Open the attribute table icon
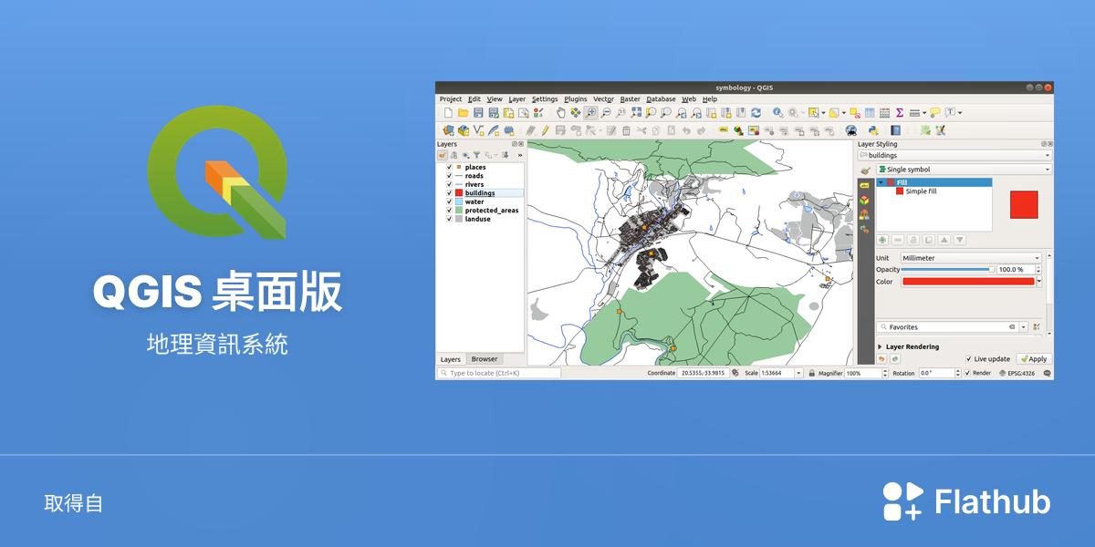Viewport: 1095px width, 547px height. click(870, 112)
